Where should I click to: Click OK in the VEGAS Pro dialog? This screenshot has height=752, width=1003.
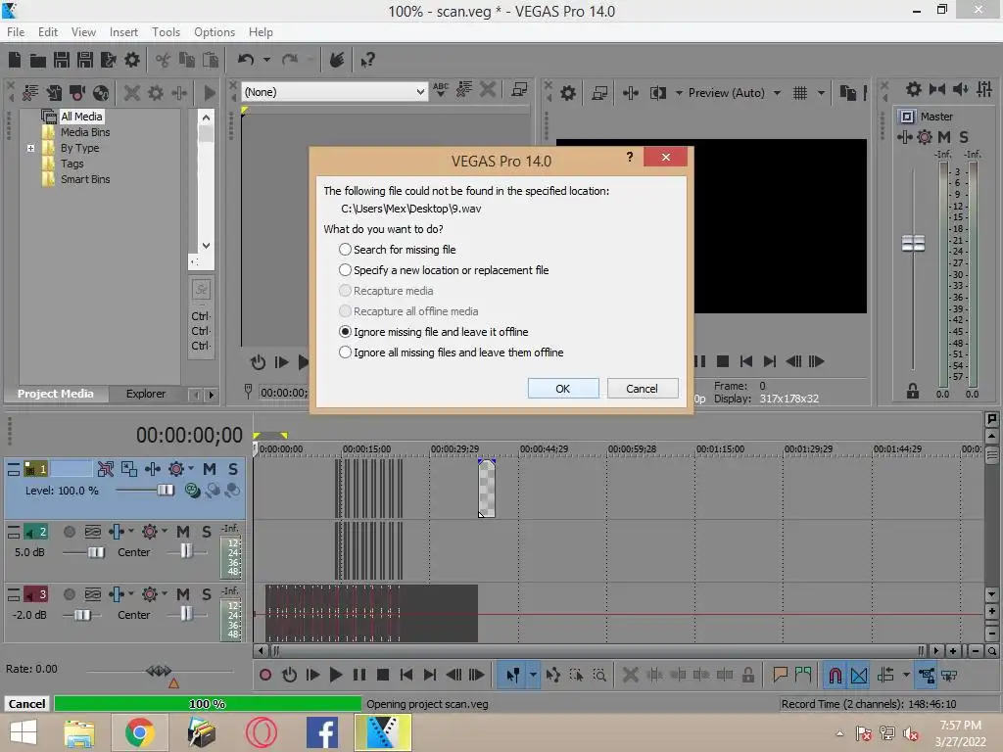click(x=563, y=388)
